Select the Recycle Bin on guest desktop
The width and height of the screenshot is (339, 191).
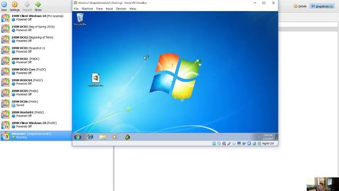80,19
